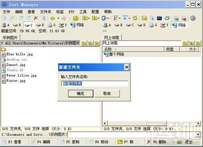Click the View file toolbar icon
The image size is (203, 147).
tap(4, 18)
